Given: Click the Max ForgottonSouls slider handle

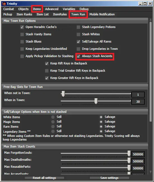Looking at the screenshot, I should [129, 153].
